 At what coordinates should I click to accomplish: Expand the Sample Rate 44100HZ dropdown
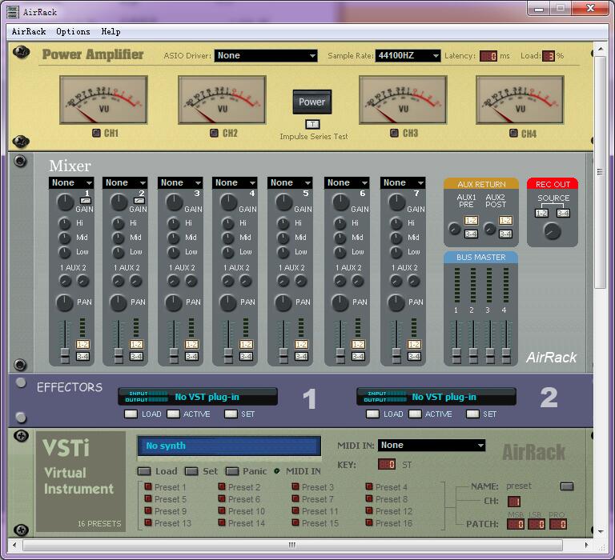(x=408, y=56)
